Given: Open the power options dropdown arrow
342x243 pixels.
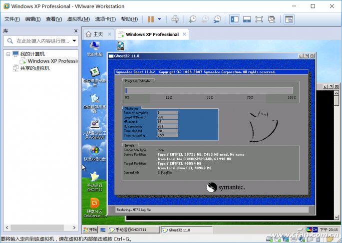Looking at the screenshot, I should click(x=159, y=19).
